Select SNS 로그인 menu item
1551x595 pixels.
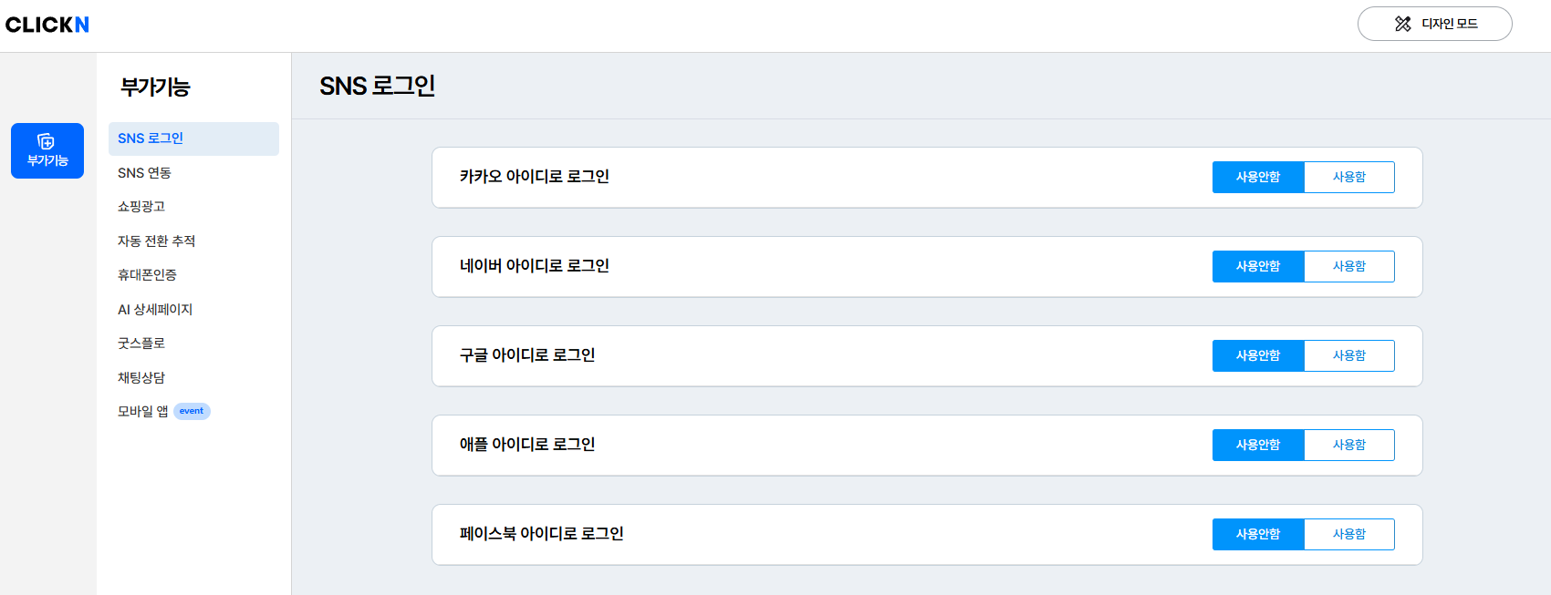[x=151, y=138]
